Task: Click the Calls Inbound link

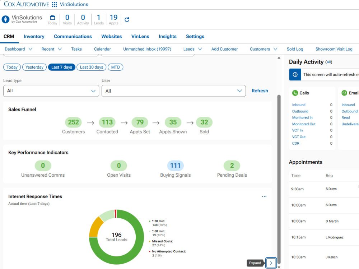Action: [299, 105]
